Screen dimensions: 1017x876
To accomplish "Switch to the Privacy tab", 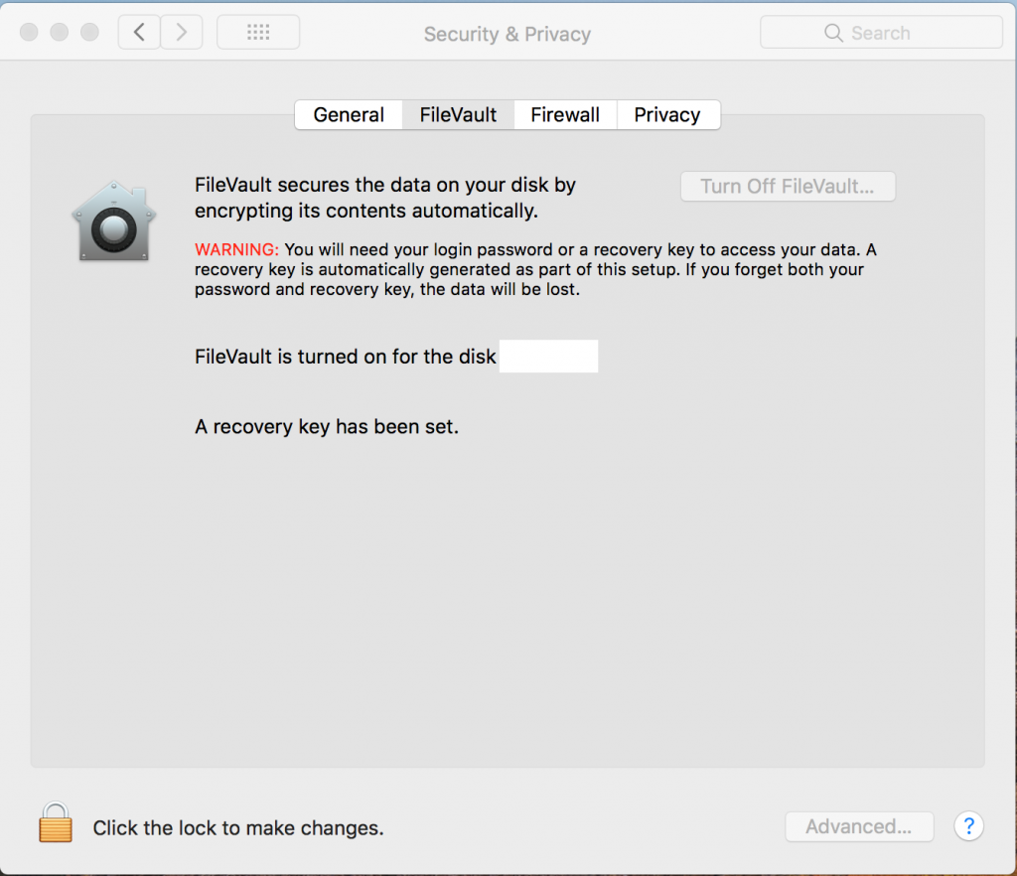I will click(667, 115).
